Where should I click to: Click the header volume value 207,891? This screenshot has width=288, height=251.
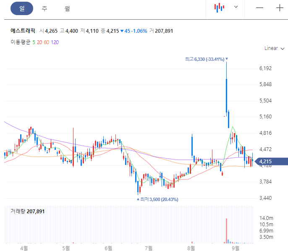[x=164, y=31]
